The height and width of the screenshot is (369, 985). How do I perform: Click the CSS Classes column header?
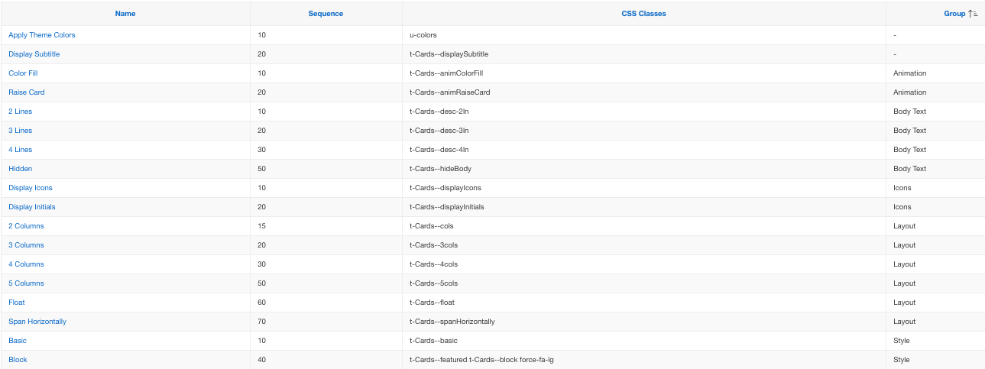(x=643, y=14)
